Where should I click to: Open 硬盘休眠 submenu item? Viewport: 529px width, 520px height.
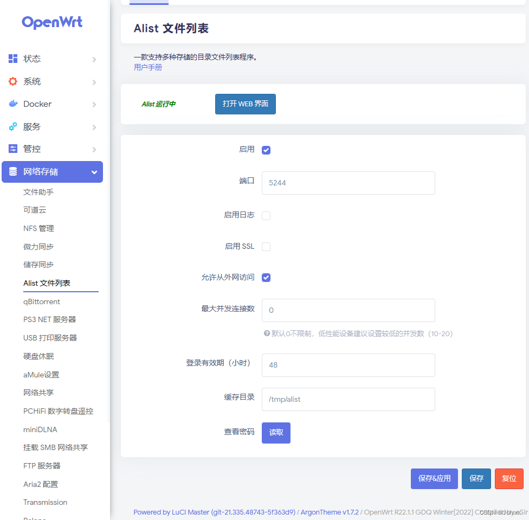[x=38, y=356]
